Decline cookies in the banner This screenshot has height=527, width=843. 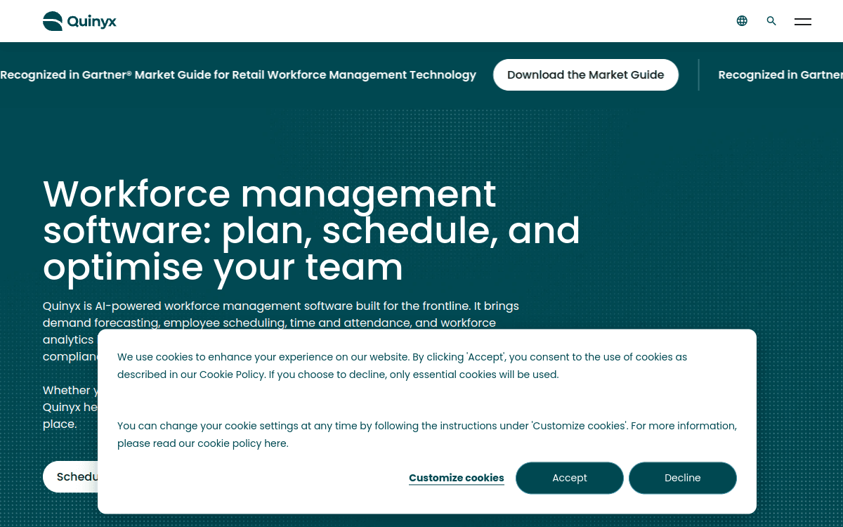[683, 478]
